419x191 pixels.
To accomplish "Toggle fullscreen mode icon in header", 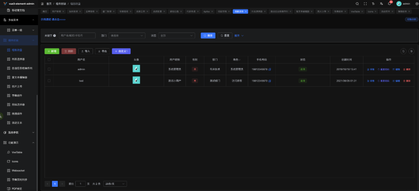I will tap(365, 4).
